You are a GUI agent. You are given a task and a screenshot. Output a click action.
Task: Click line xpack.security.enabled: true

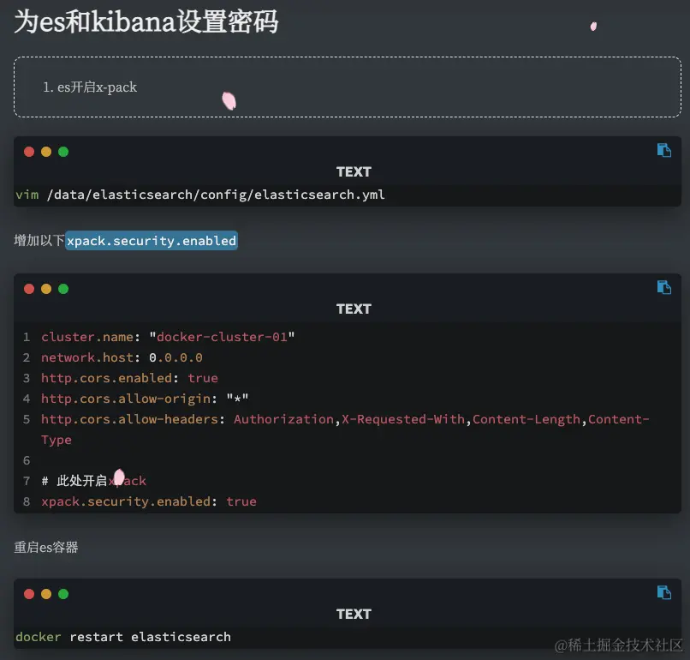pos(149,501)
